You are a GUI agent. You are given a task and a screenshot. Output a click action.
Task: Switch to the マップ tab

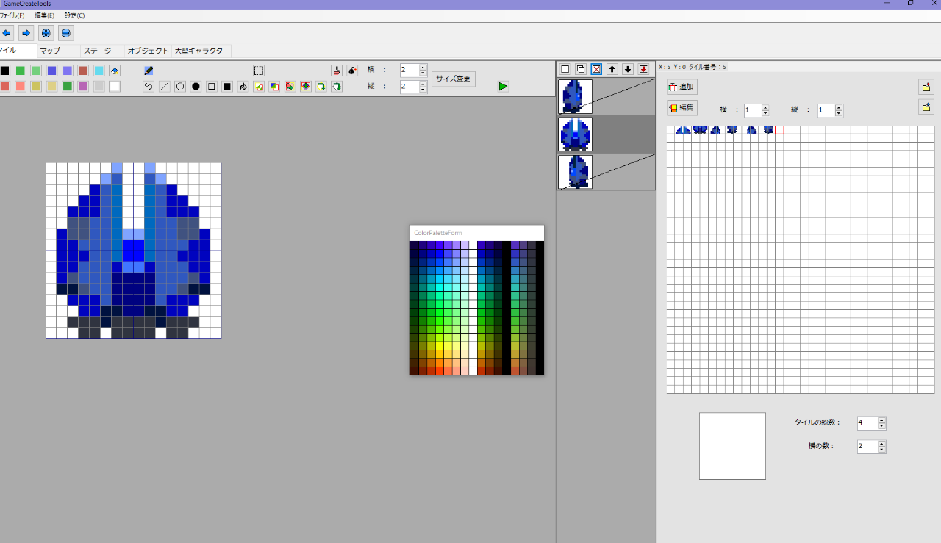(x=50, y=51)
